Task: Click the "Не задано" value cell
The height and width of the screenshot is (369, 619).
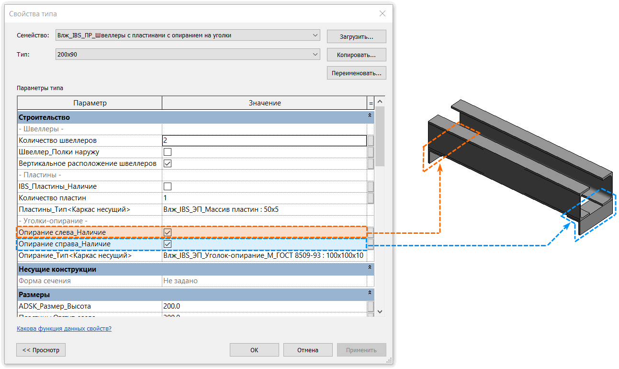Action: pos(265,281)
